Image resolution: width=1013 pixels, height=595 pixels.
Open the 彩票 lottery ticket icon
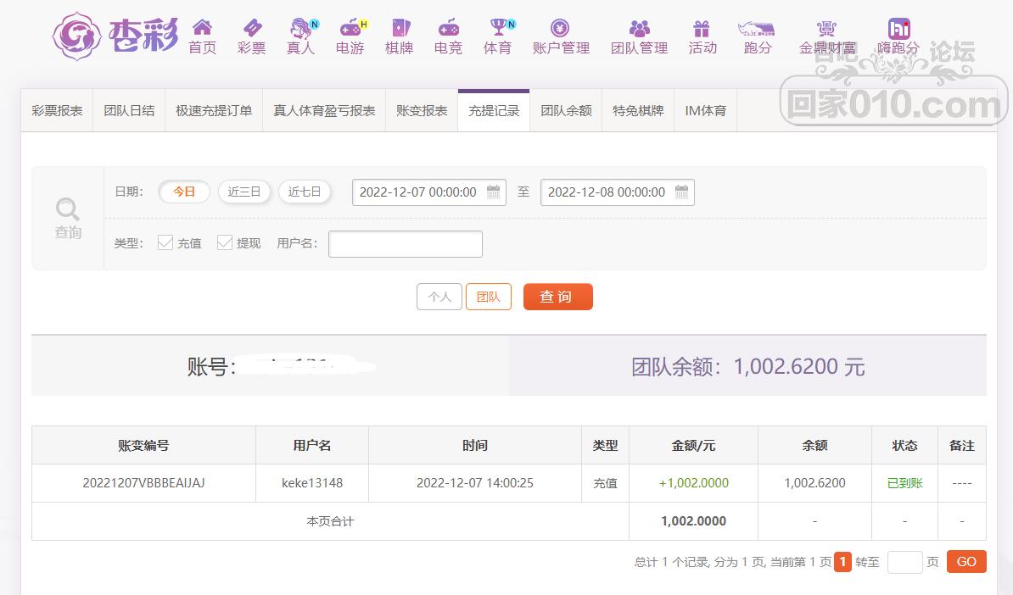pos(252,28)
